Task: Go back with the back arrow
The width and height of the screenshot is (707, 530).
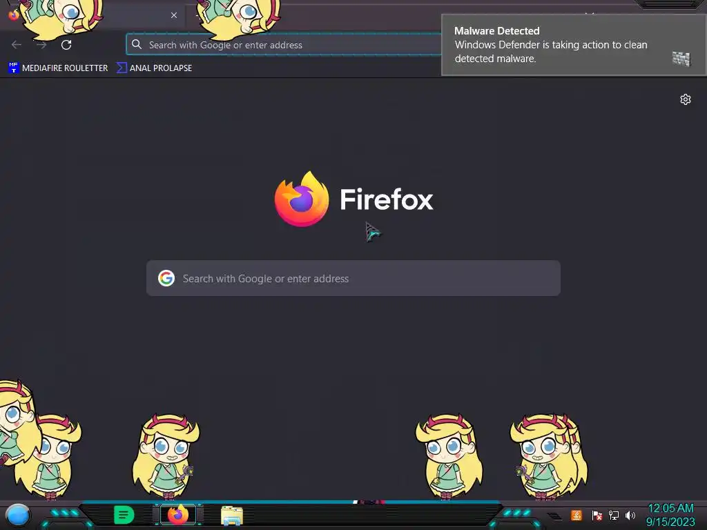Action: (x=17, y=45)
